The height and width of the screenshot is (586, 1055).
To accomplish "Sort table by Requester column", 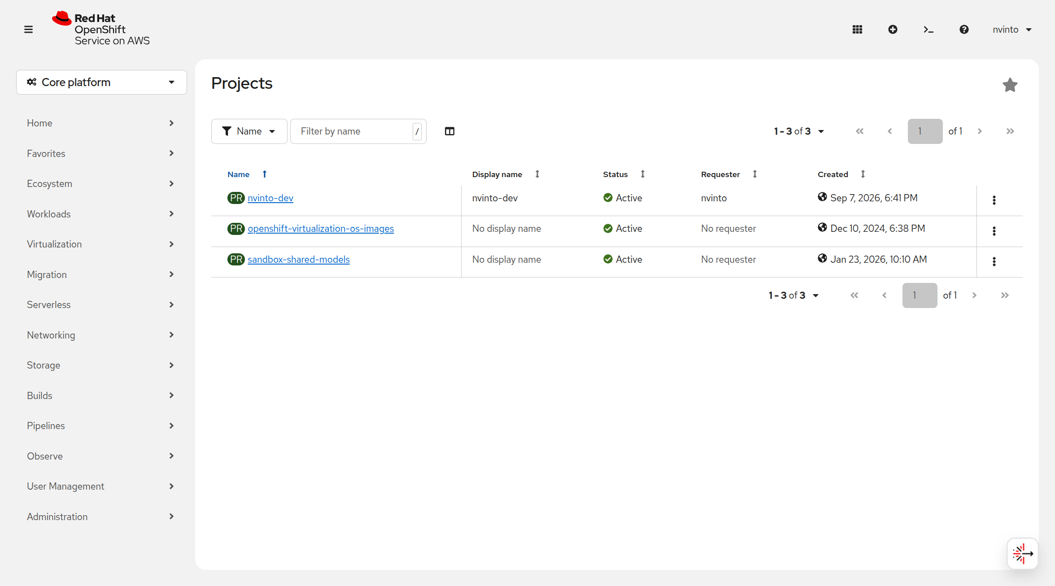I will pyautogui.click(x=729, y=174).
